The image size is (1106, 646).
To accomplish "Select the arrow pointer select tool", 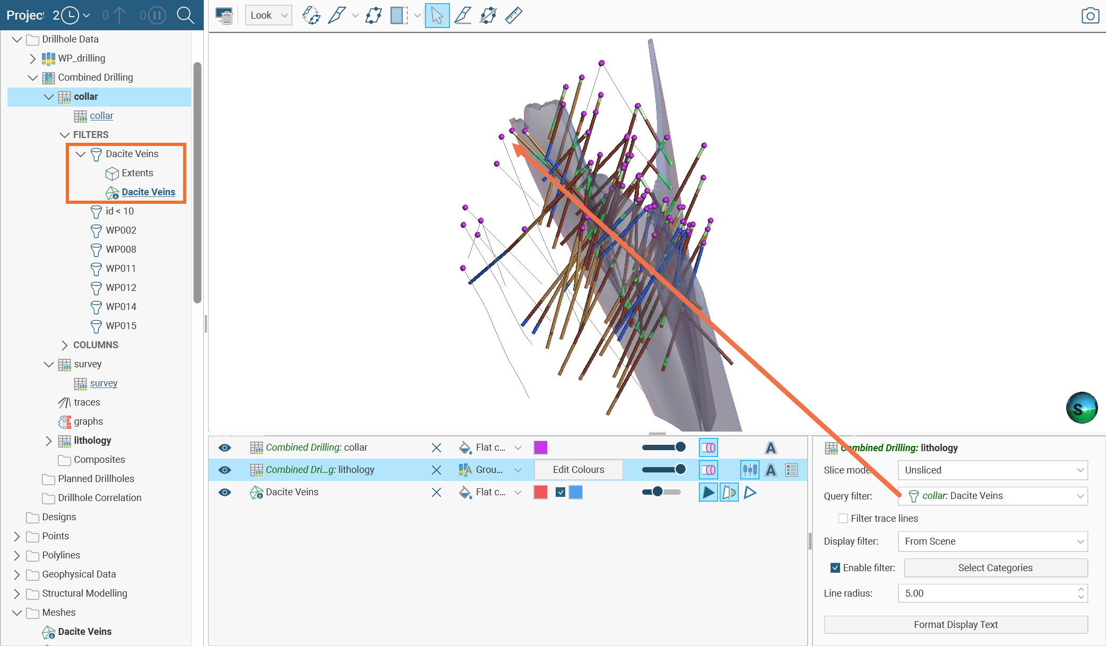I will (x=437, y=15).
